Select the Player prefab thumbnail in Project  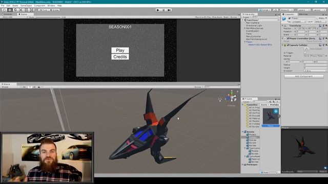271,116
